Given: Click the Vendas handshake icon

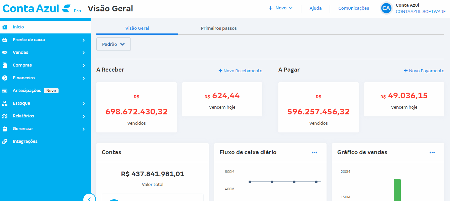Looking at the screenshot, I should click(x=5, y=53).
